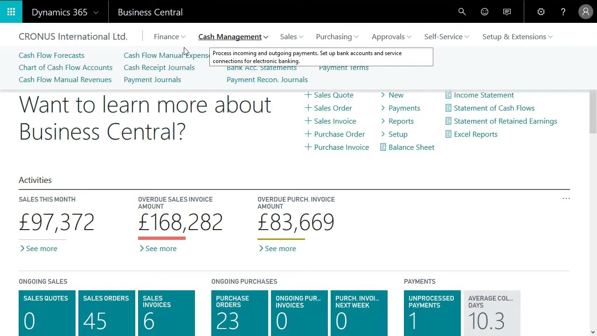597x336 pixels.
Task: Open the Sales Quotes tile
Action: point(47,313)
